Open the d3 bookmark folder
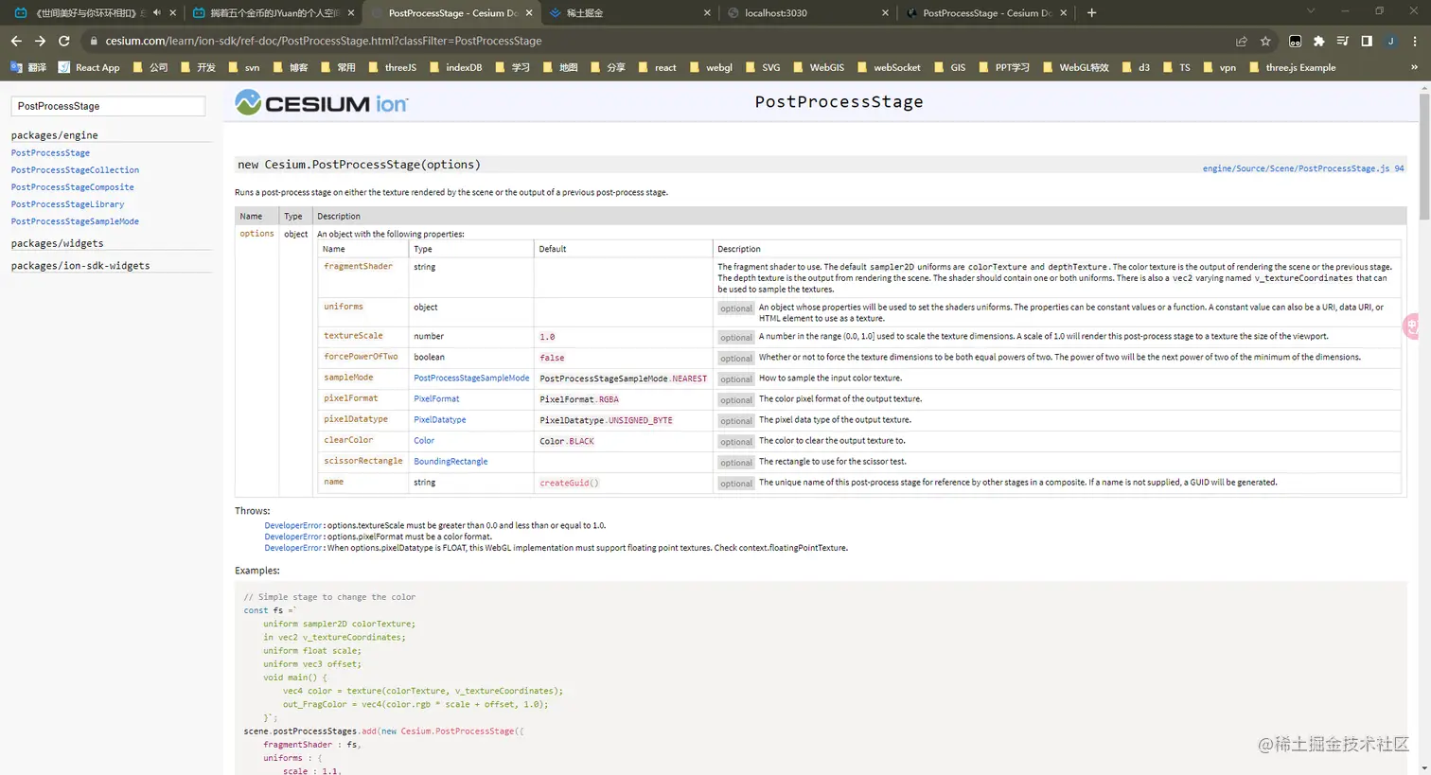Screen dimensions: 1431x775 [1136, 67]
